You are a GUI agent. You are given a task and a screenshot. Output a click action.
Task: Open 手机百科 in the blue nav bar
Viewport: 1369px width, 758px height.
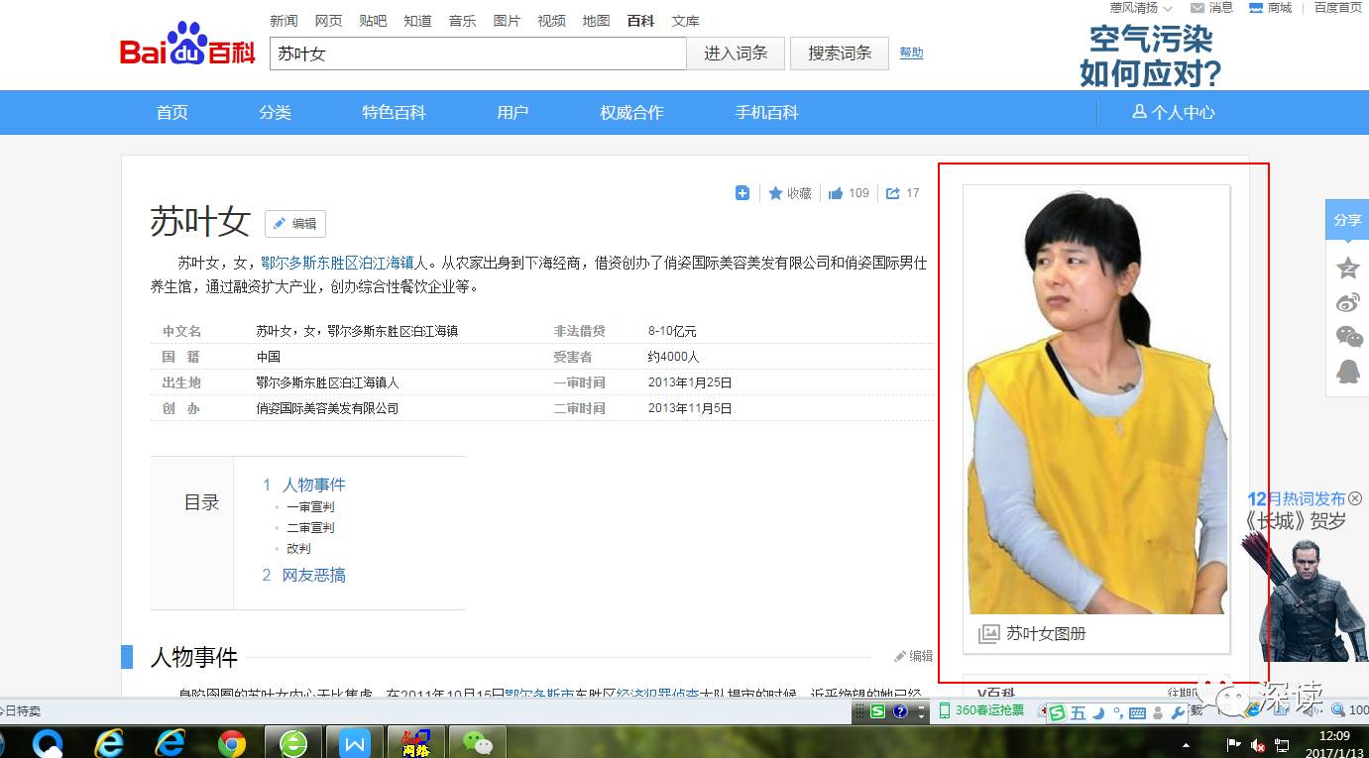point(766,112)
